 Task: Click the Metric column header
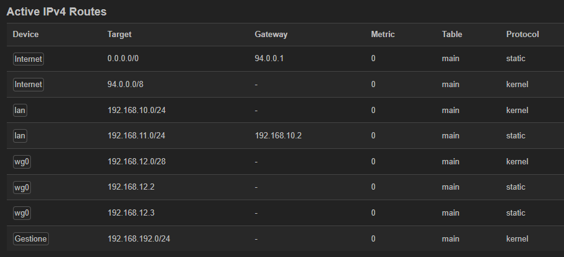383,34
